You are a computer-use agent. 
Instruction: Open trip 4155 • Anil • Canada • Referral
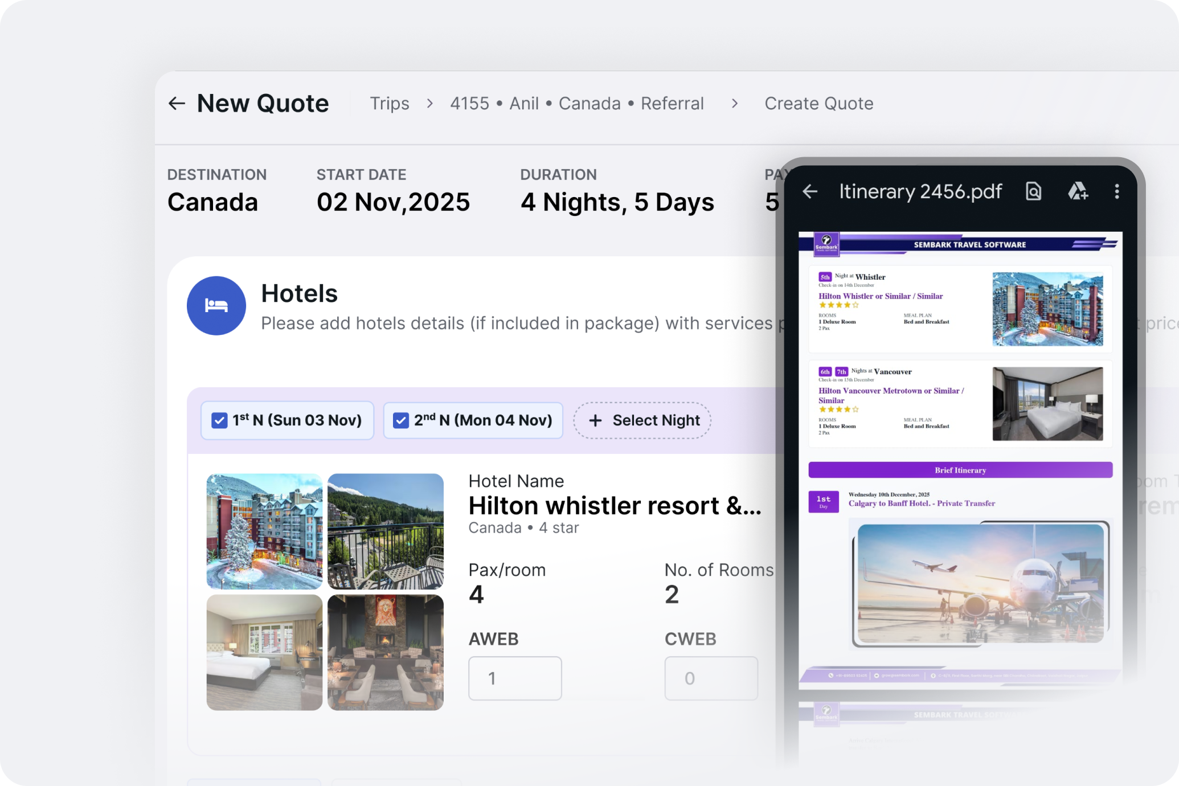(x=577, y=103)
